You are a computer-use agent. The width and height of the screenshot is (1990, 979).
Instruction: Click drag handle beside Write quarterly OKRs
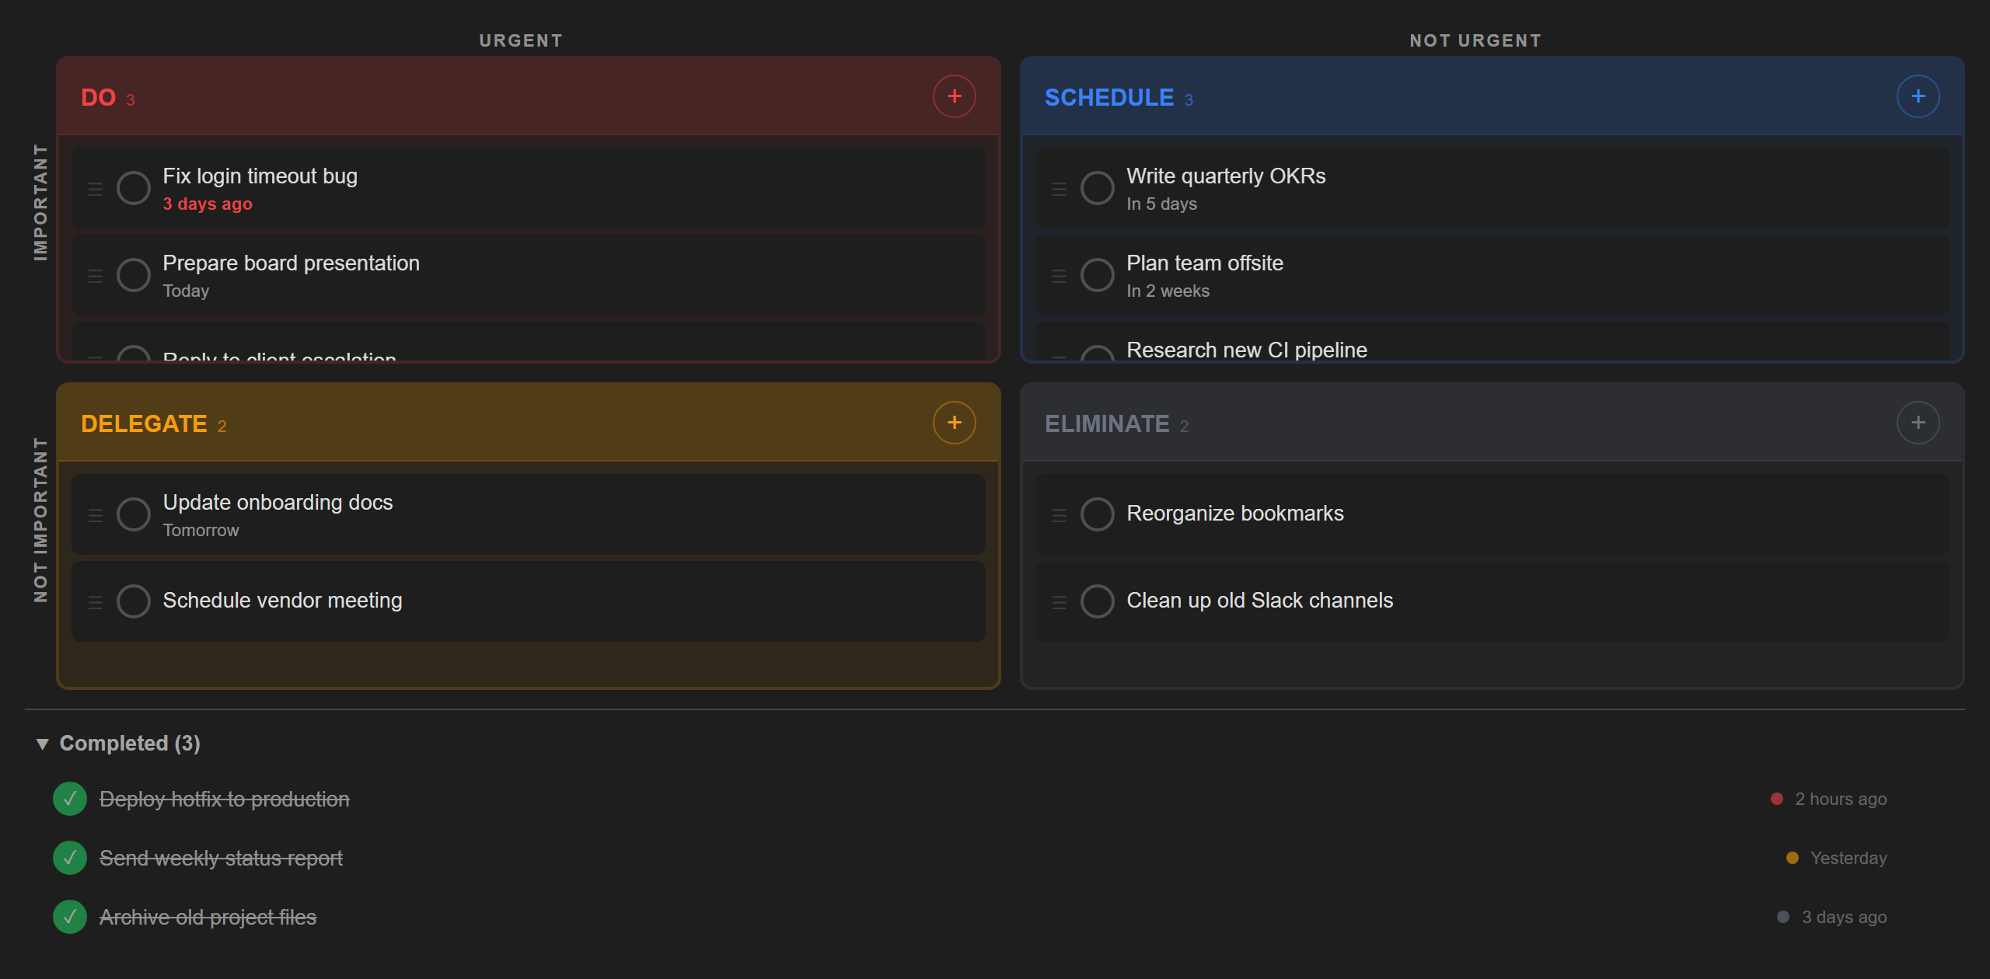click(1059, 189)
